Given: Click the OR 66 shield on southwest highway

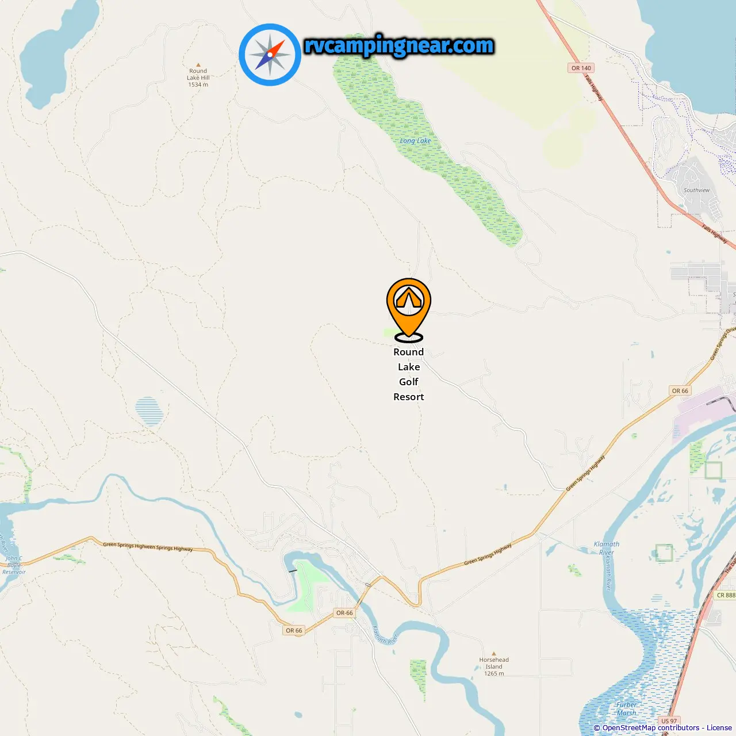Looking at the screenshot, I should (x=294, y=631).
